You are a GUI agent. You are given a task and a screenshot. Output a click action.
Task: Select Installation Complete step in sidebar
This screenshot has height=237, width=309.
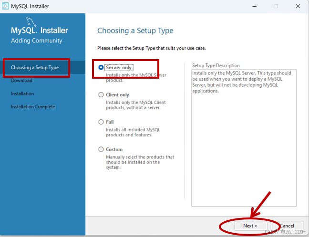[33, 107]
